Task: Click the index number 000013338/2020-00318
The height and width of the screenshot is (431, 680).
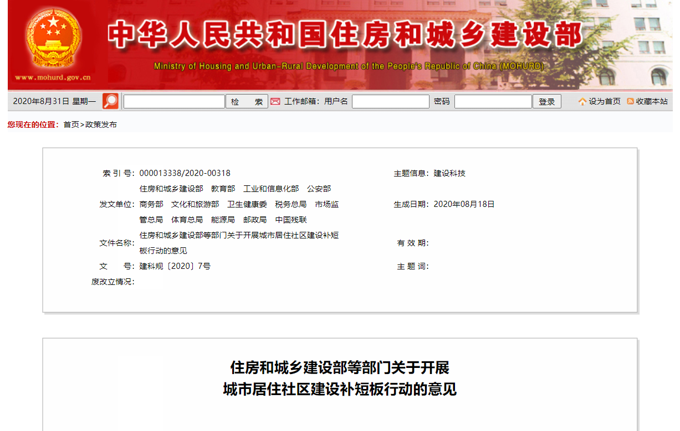Action: 185,173
